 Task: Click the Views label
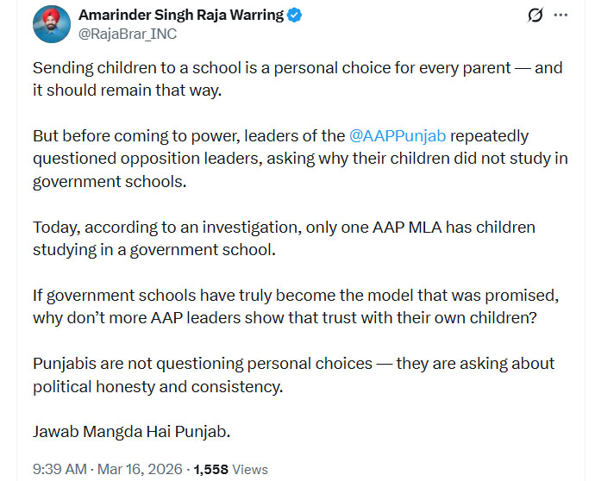[249, 470]
